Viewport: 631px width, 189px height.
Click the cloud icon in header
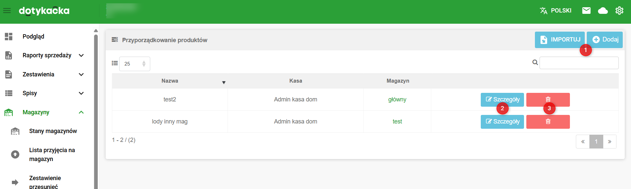[x=603, y=11]
